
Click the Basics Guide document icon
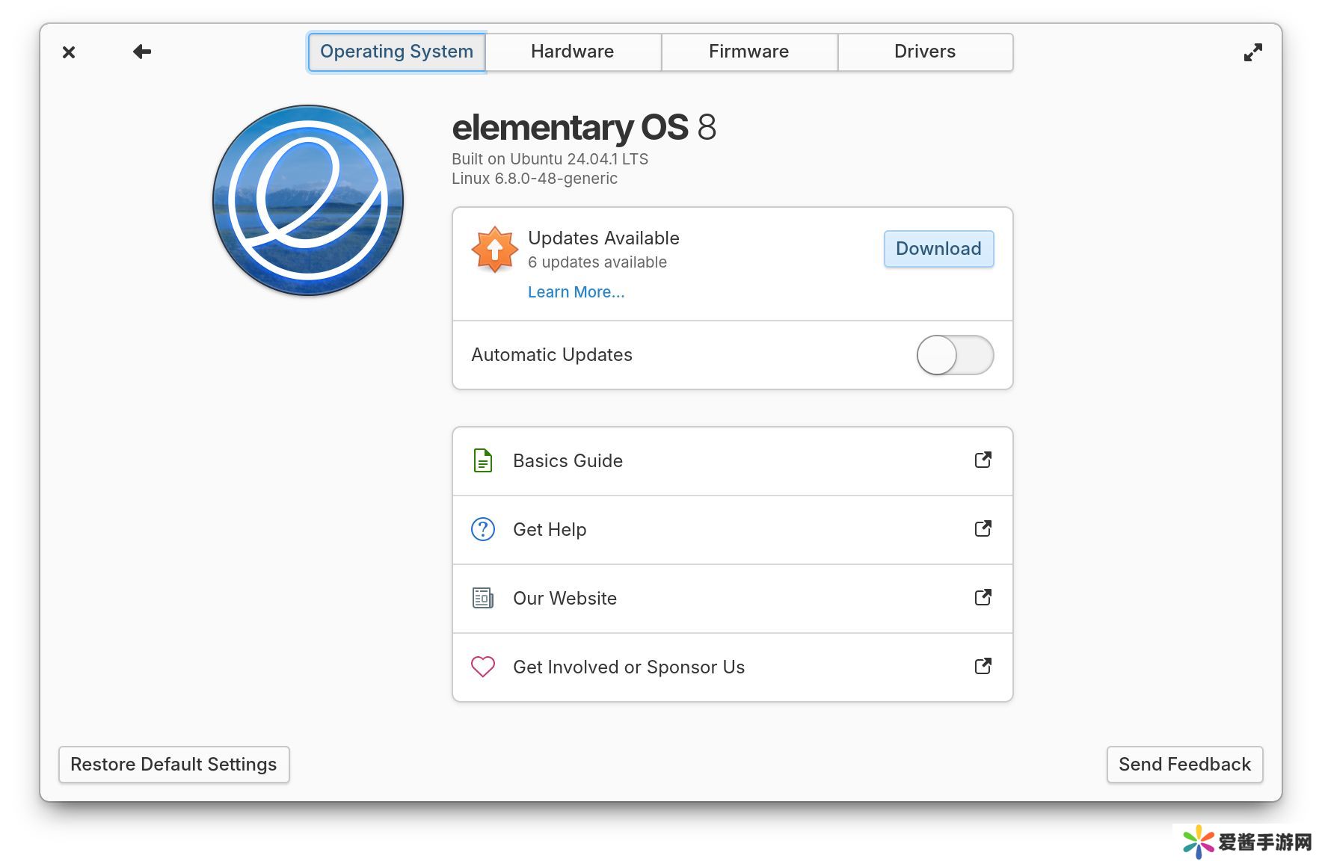click(483, 460)
